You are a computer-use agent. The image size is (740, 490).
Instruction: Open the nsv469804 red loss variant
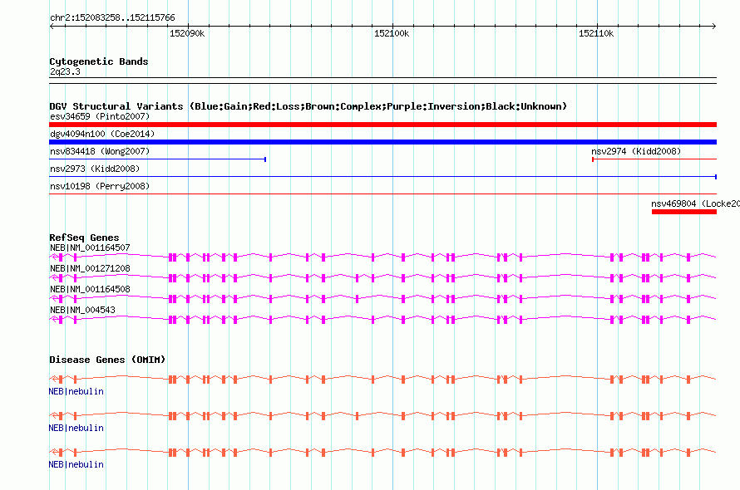pos(683,212)
